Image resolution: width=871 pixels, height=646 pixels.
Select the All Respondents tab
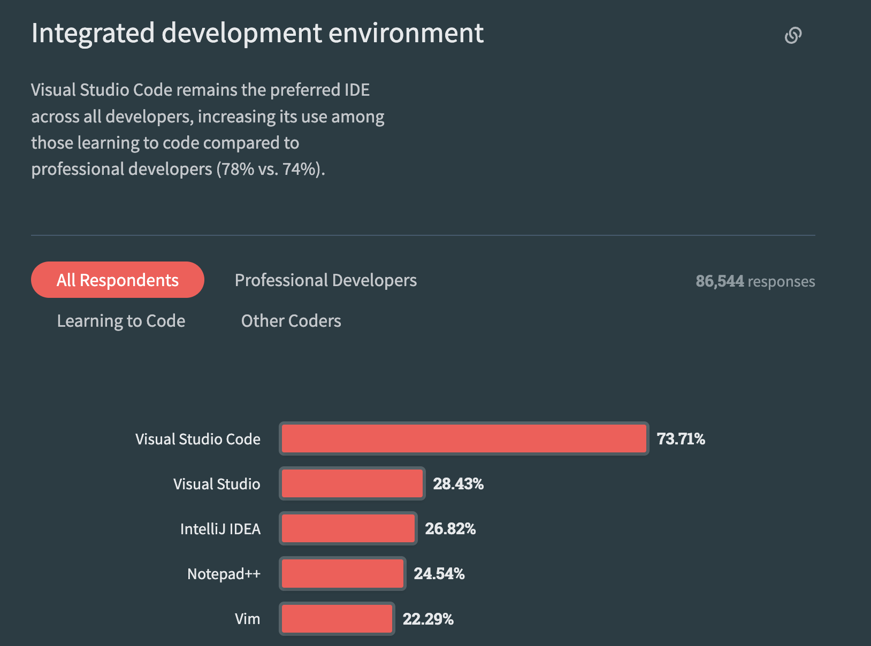click(118, 280)
